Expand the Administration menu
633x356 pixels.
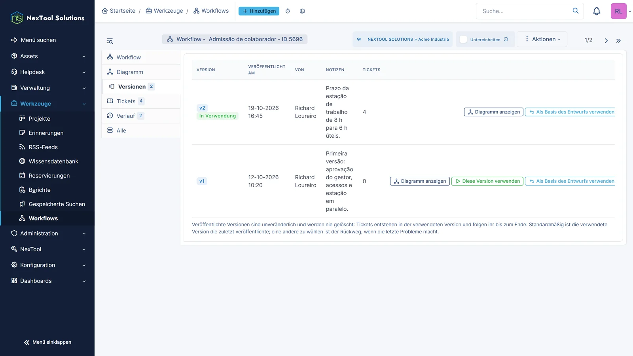pyautogui.click(x=47, y=233)
